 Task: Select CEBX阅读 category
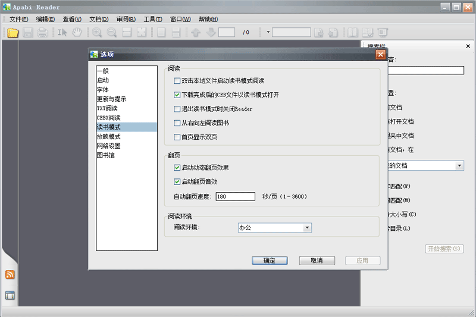[x=127, y=118]
